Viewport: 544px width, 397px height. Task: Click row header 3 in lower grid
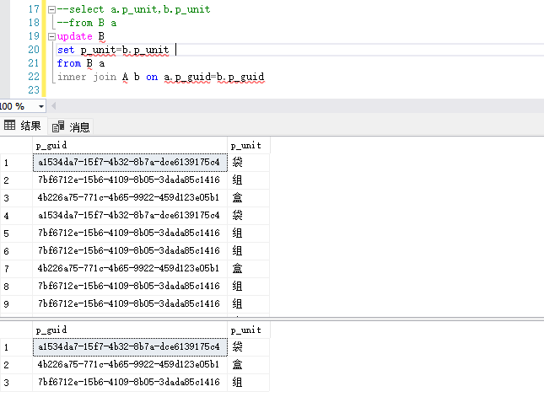point(16,383)
